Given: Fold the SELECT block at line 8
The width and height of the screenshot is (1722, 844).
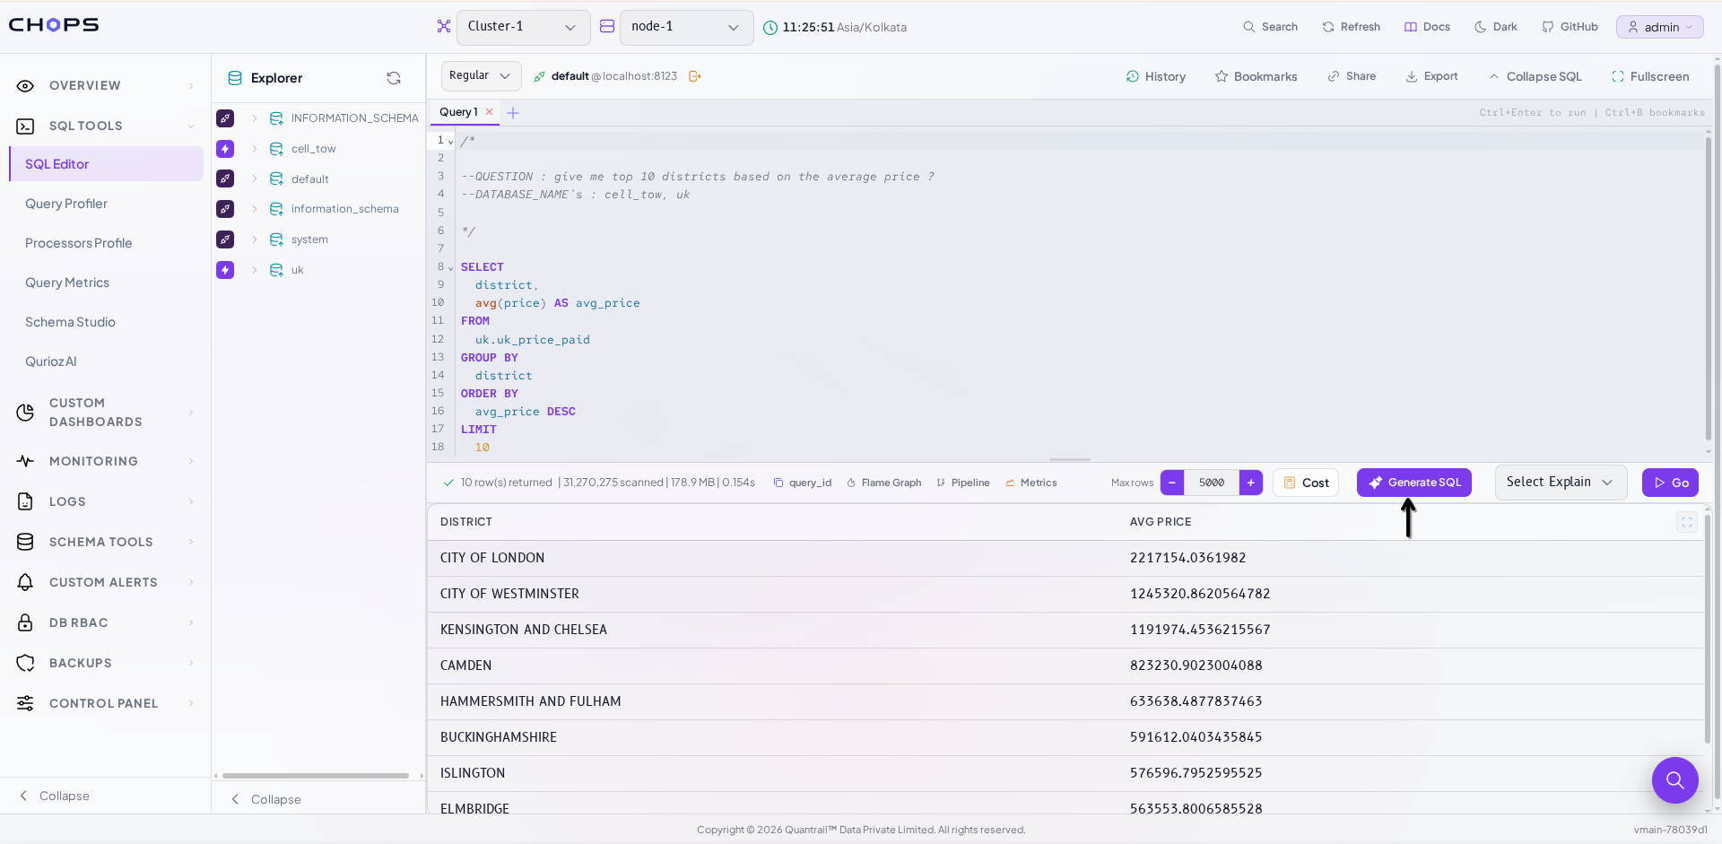Looking at the screenshot, I should click(x=450, y=268).
